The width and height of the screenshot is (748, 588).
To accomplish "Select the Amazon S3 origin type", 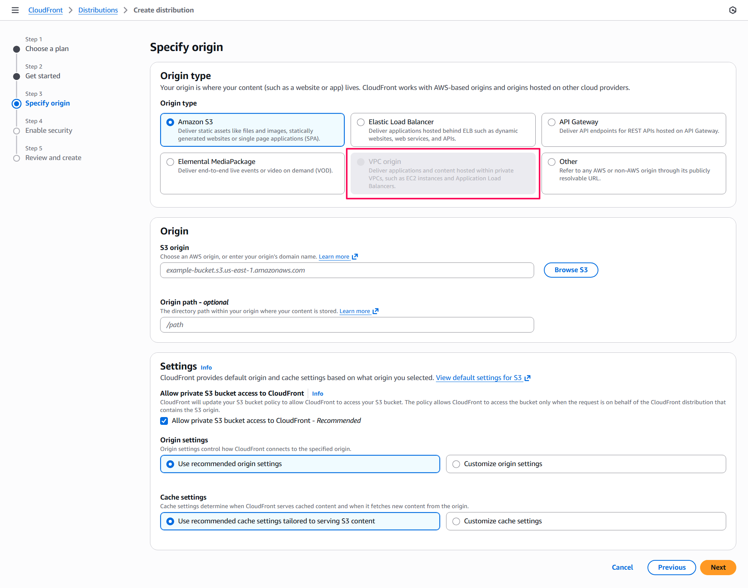I will coord(170,122).
